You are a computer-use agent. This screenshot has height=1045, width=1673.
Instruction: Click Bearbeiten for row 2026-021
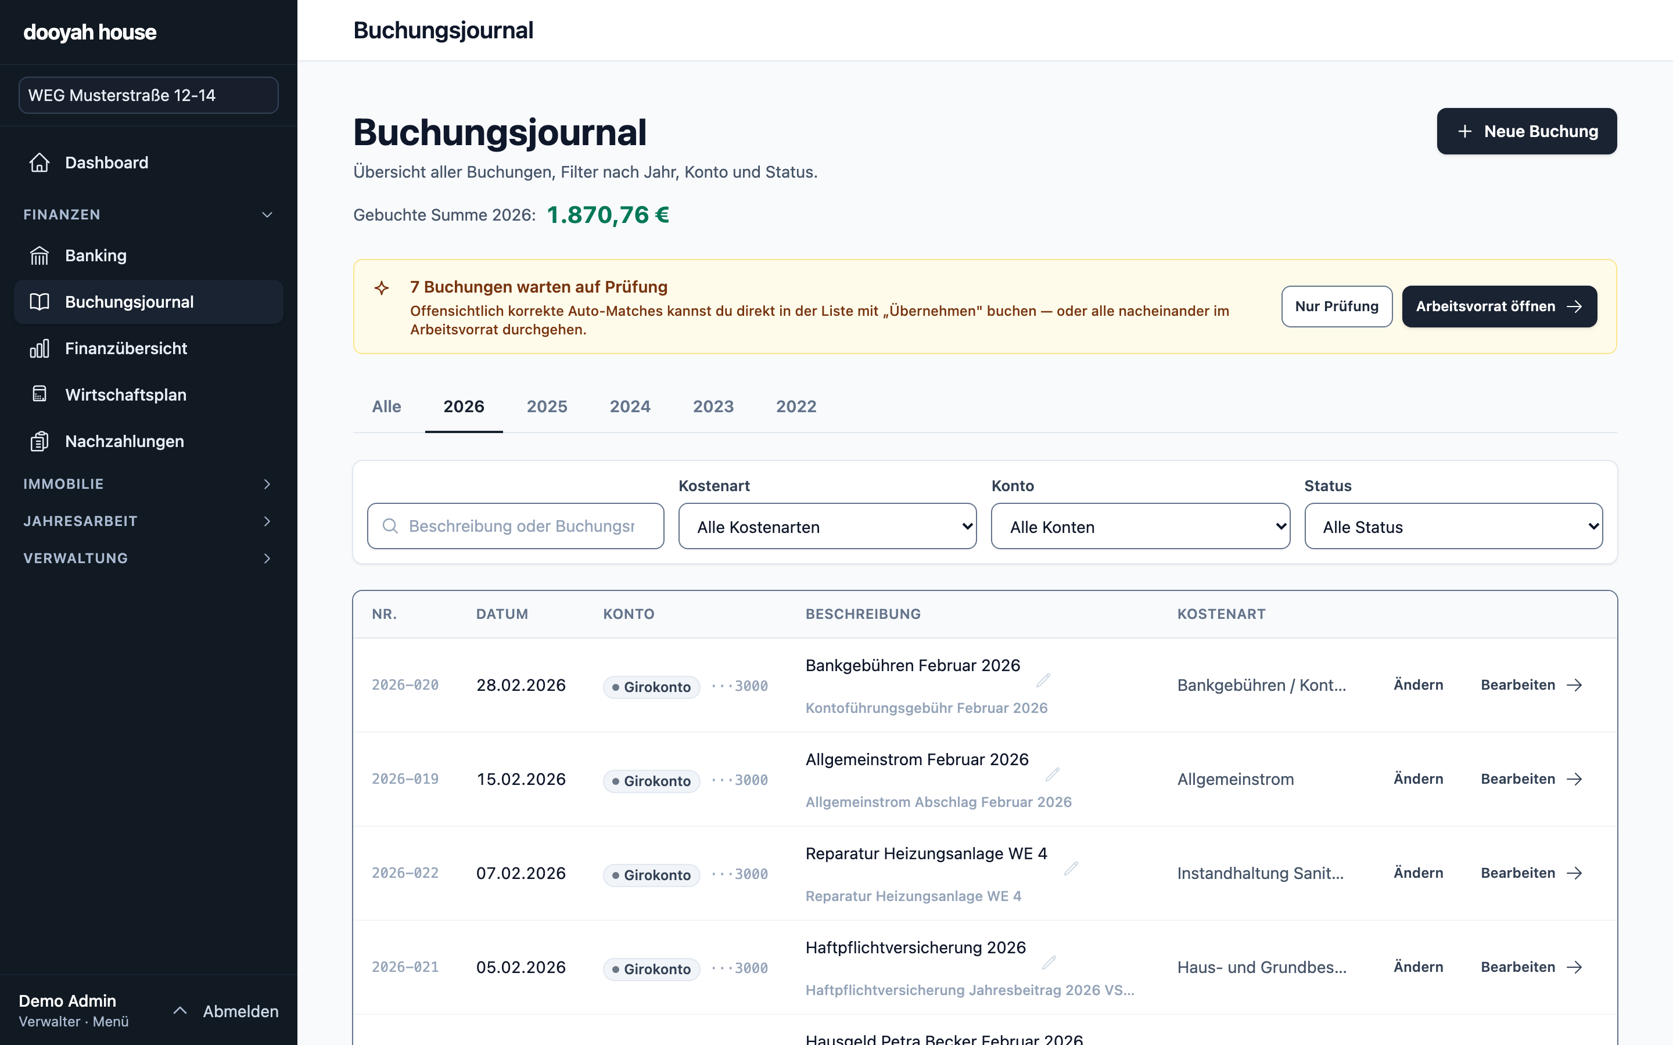pyautogui.click(x=1531, y=967)
